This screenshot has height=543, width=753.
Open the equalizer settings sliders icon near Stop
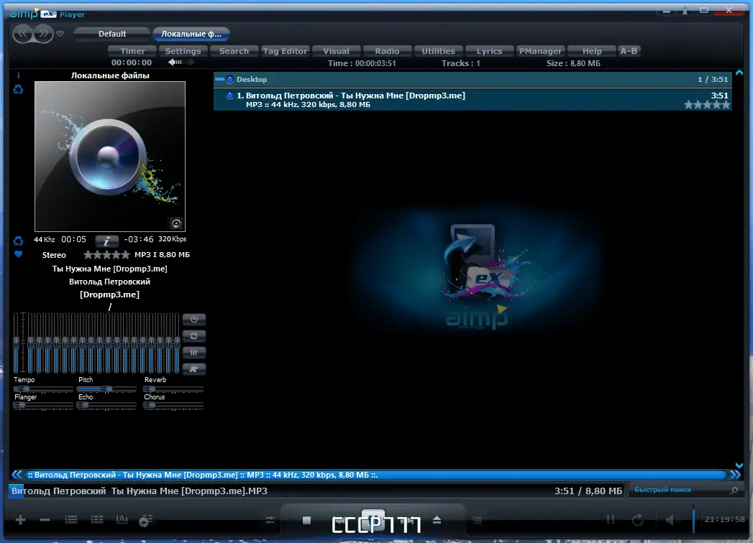pyautogui.click(x=270, y=520)
